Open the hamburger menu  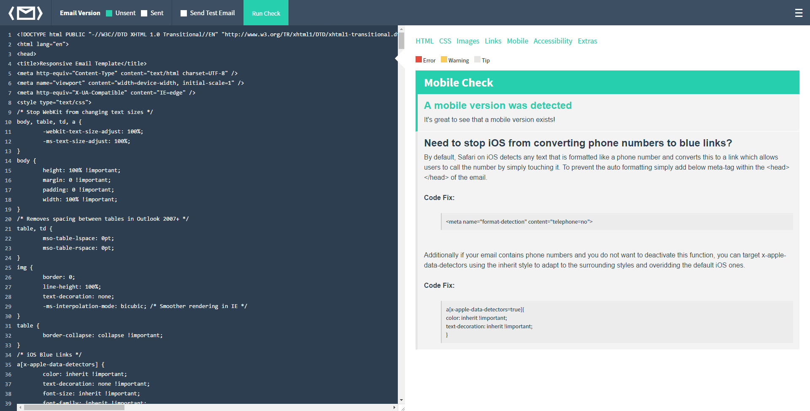pos(799,13)
